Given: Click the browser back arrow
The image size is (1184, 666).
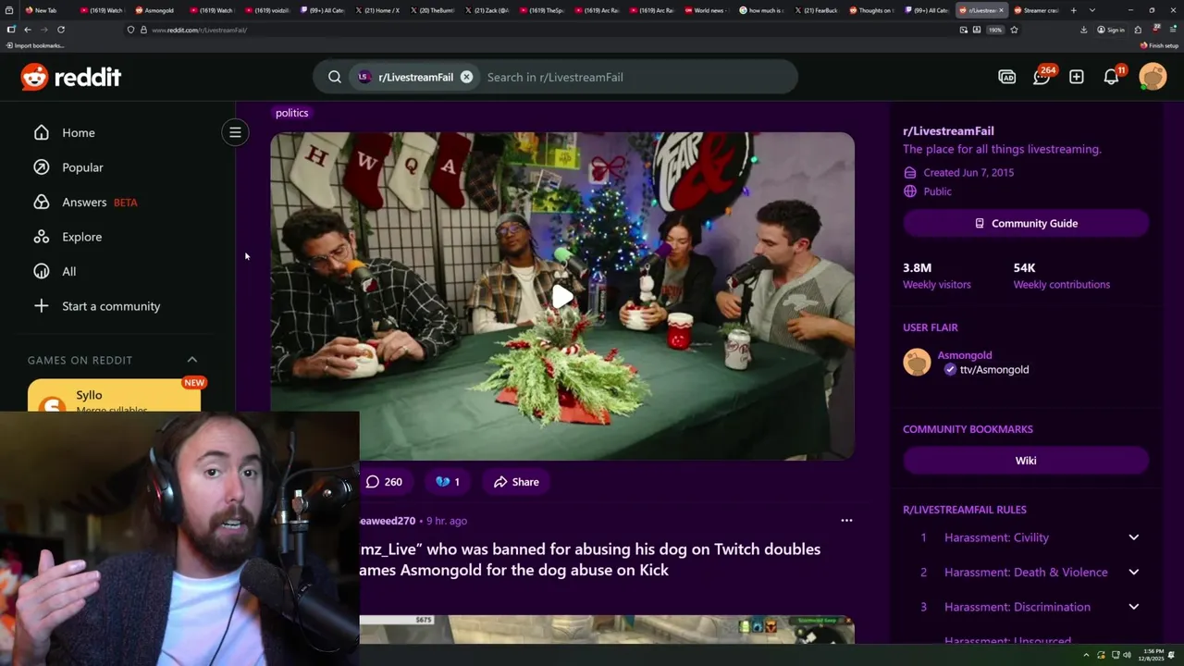Looking at the screenshot, I should (x=28, y=30).
